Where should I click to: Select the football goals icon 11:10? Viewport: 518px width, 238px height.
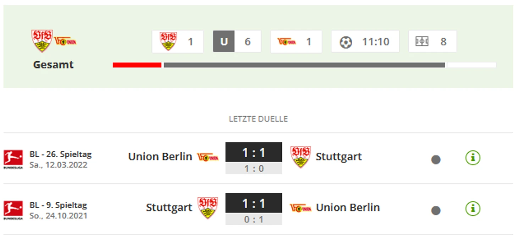pyautogui.click(x=346, y=42)
